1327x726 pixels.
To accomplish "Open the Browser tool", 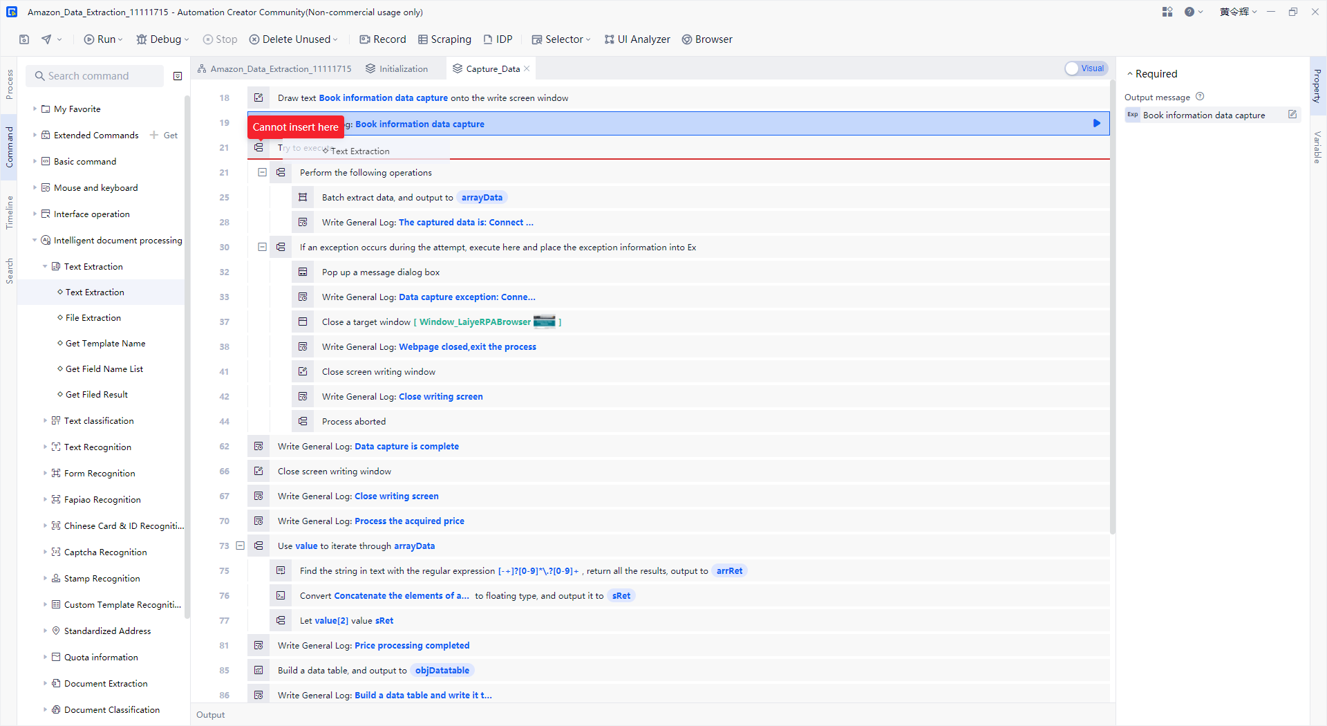I will 707,39.
